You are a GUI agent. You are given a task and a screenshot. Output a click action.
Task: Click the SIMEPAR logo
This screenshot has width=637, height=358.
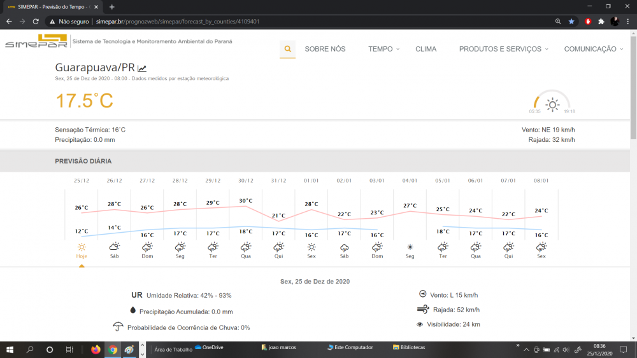36,42
